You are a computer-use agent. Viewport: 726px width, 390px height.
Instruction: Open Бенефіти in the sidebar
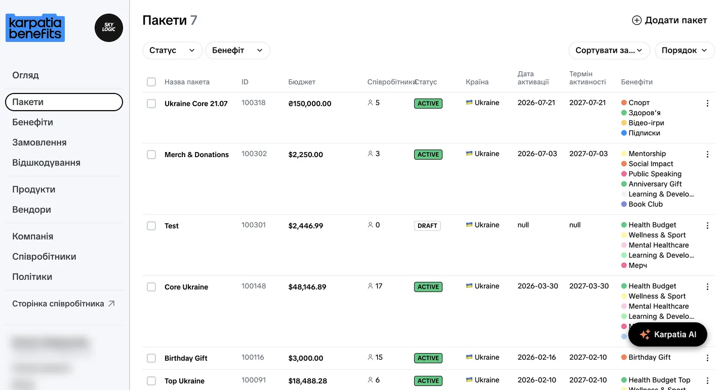[33, 122]
